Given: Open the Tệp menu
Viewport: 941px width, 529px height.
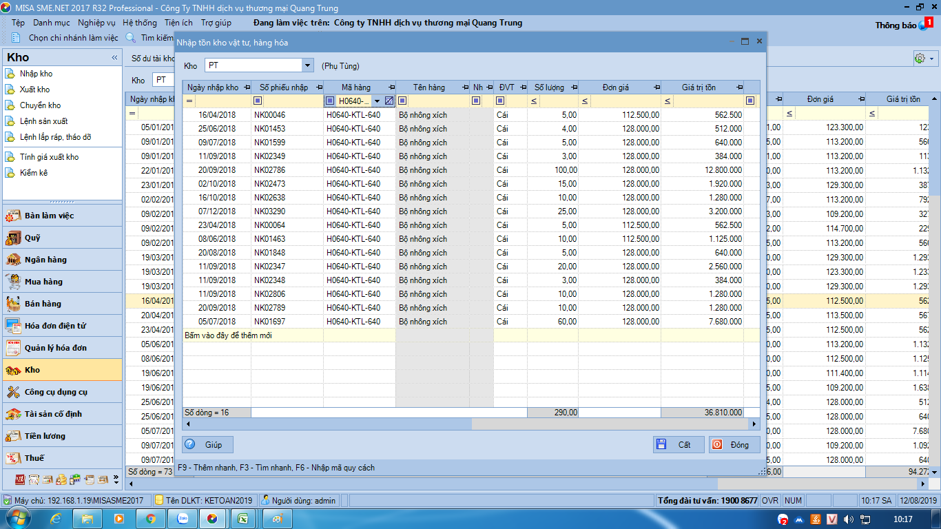Looking at the screenshot, I should [x=18, y=23].
